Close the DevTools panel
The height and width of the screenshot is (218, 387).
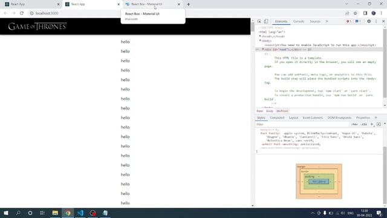coord(383,22)
